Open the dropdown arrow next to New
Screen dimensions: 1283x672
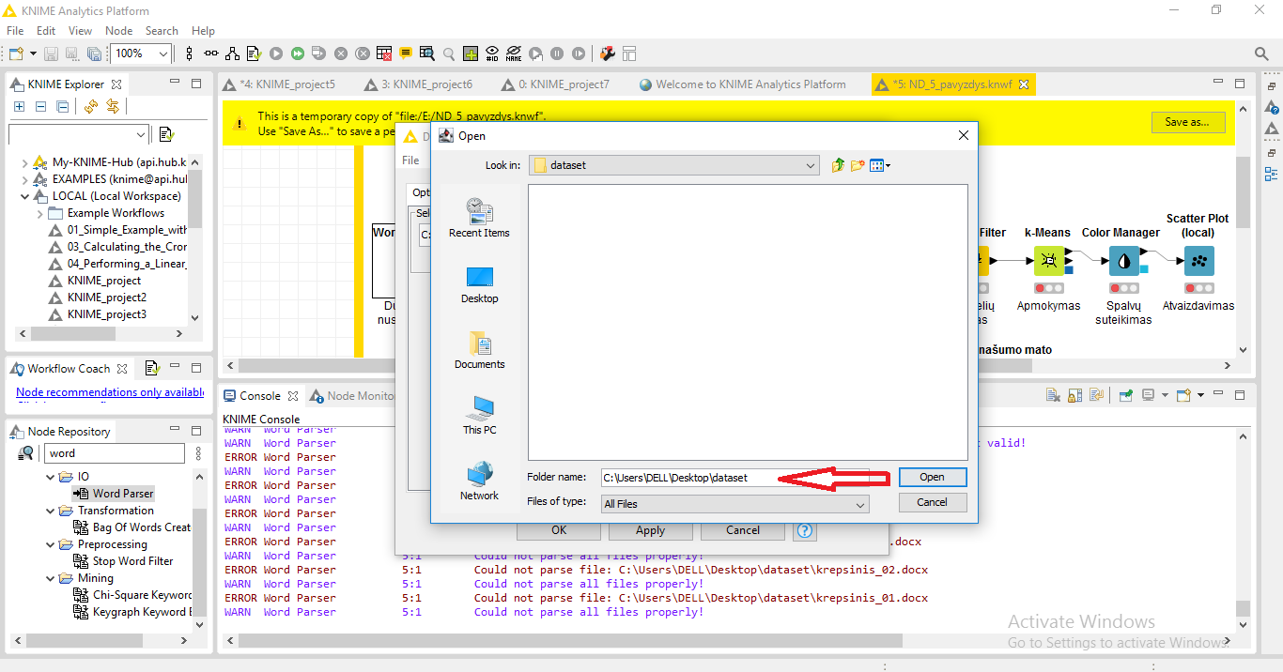click(33, 53)
